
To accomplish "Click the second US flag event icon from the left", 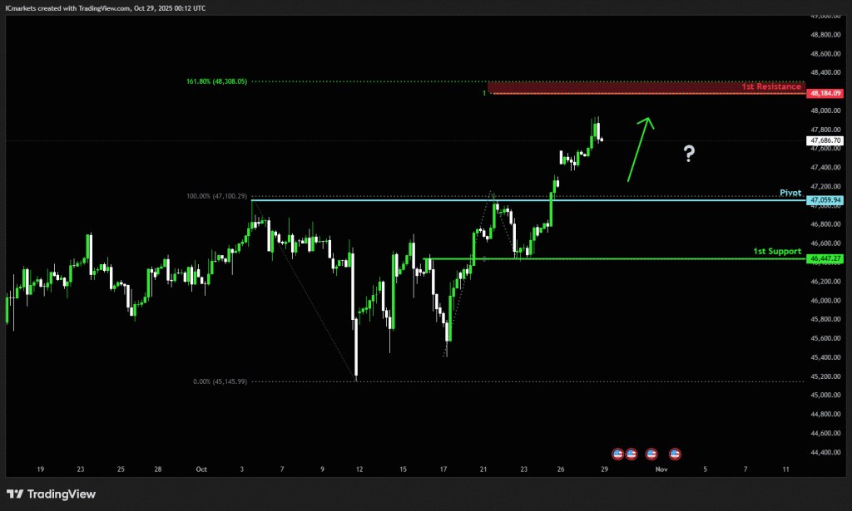I will click(x=631, y=453).
